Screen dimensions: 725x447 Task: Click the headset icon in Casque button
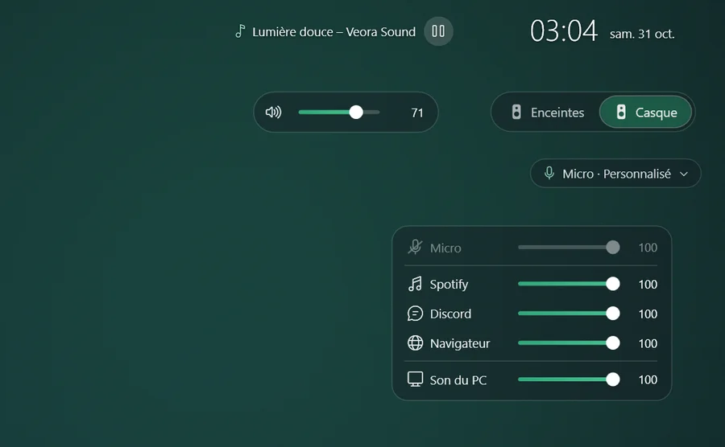point(621,112)
